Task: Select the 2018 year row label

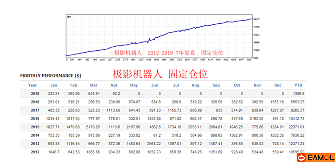Action: point(35,102)
